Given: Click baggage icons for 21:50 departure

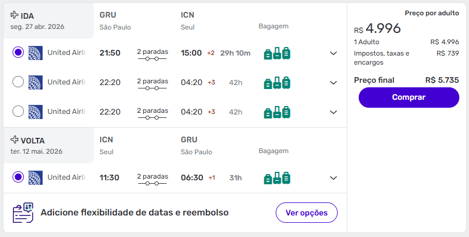Looking at the screenshot, I should click(277, 53).
